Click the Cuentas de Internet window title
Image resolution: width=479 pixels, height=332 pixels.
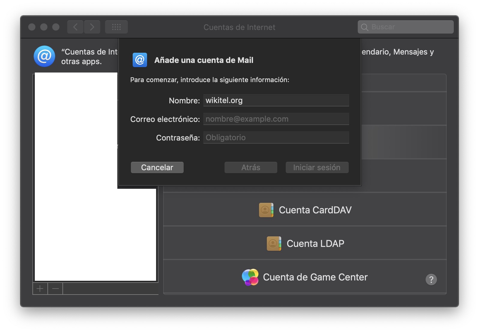239,27
